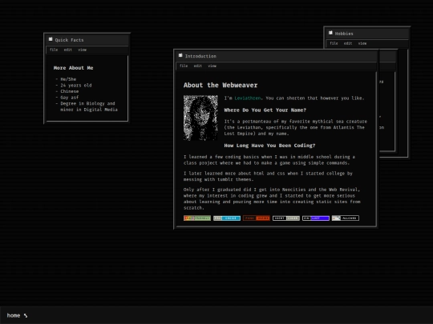The height and width of the screenshot is (324, 433).
Task: Click the 'Gay asf' list item
Action: (70, 98)
